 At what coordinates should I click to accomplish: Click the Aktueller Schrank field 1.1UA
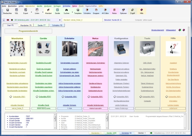click(x=70, y=108)
